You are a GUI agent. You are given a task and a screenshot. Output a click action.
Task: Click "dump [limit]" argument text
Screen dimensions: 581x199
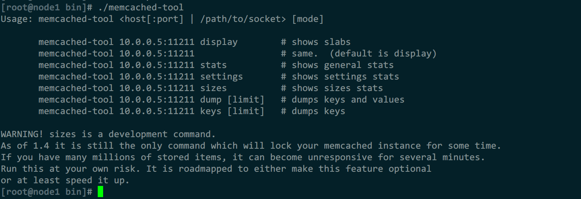[232, 99]
